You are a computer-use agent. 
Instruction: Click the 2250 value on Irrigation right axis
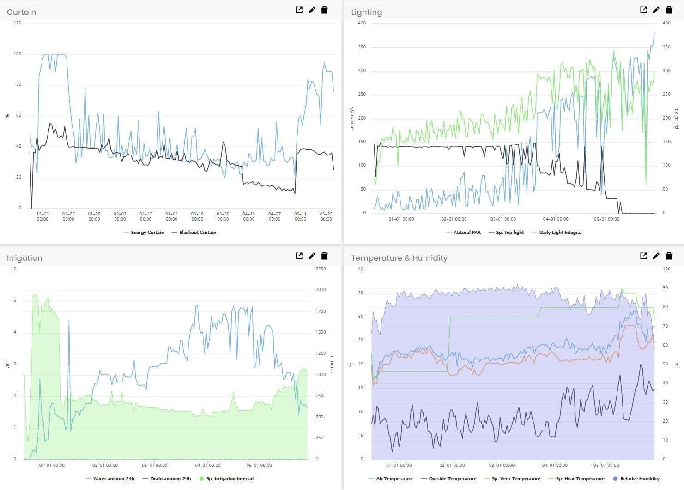(x=321, y=269)
